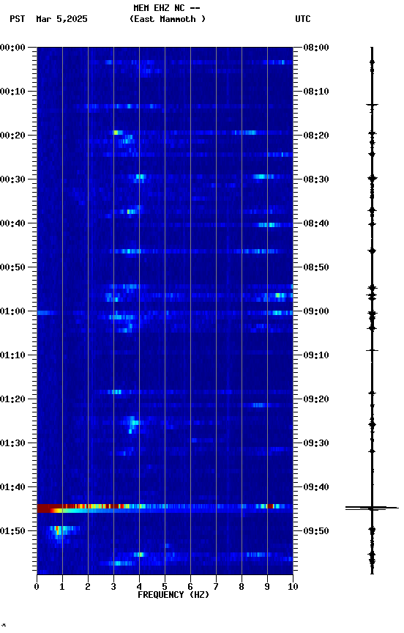Click the 'PST' timezone label
The image size is (404, 633).
[18, 19]
